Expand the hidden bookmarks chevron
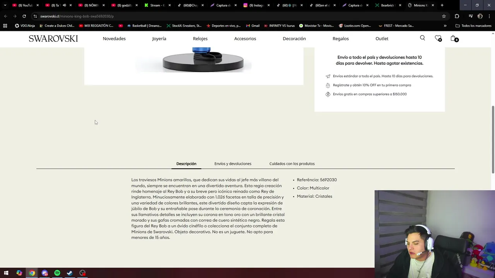The image size is (495, 278). pos(445,26)
